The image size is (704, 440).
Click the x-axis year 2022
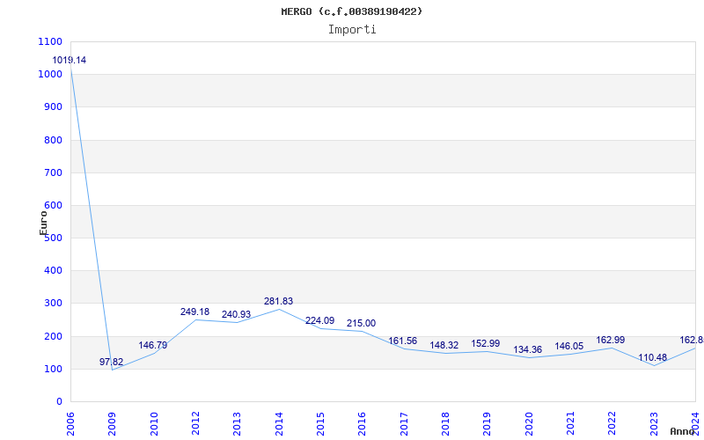click(612, 424)
